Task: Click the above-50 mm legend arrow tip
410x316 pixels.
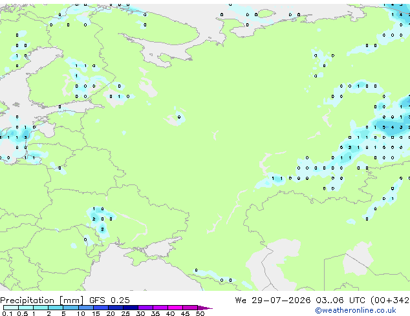Action: coord(205,308)
